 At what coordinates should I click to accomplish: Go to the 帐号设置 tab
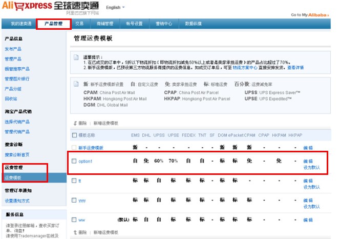pyautogui.click(x=134, y=24)
